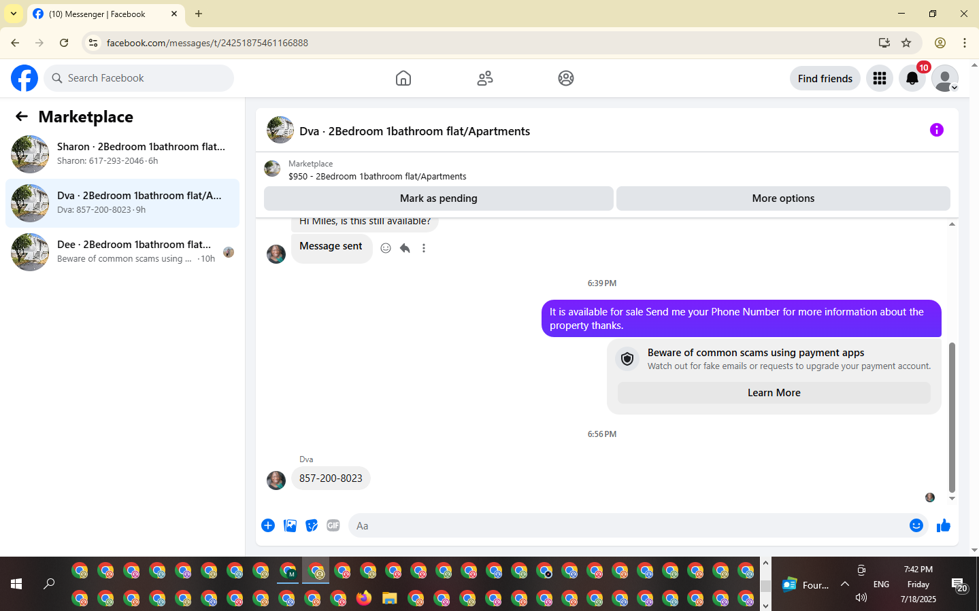Open the Windows Start menu
This screenshot has height=611, width=979.
pyautogui.click(x=16, y=584)
